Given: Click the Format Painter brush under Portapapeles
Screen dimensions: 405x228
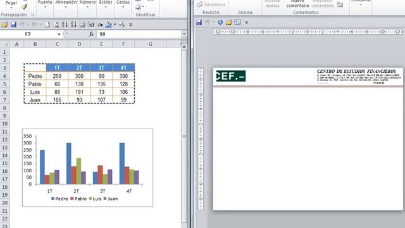Looking at the screenshot, I should (24, 7).
